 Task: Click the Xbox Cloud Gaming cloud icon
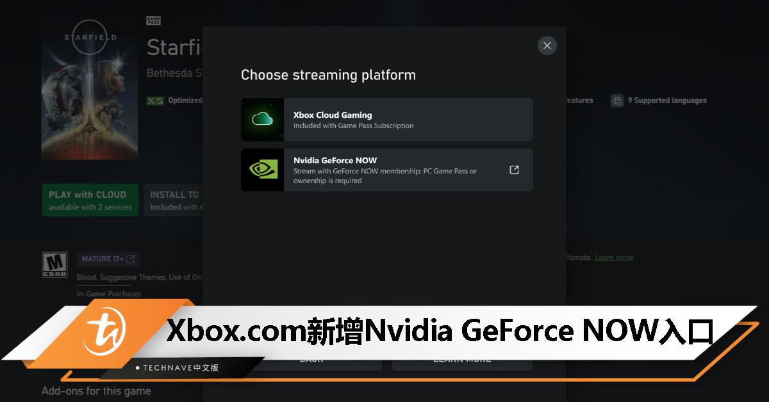click(x=262, y=119)
